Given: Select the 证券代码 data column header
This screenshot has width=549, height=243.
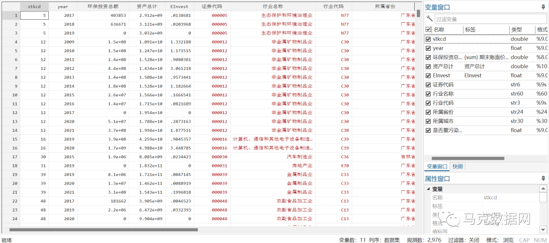Looking at the screenshot, I should click(x=211, y=7).
